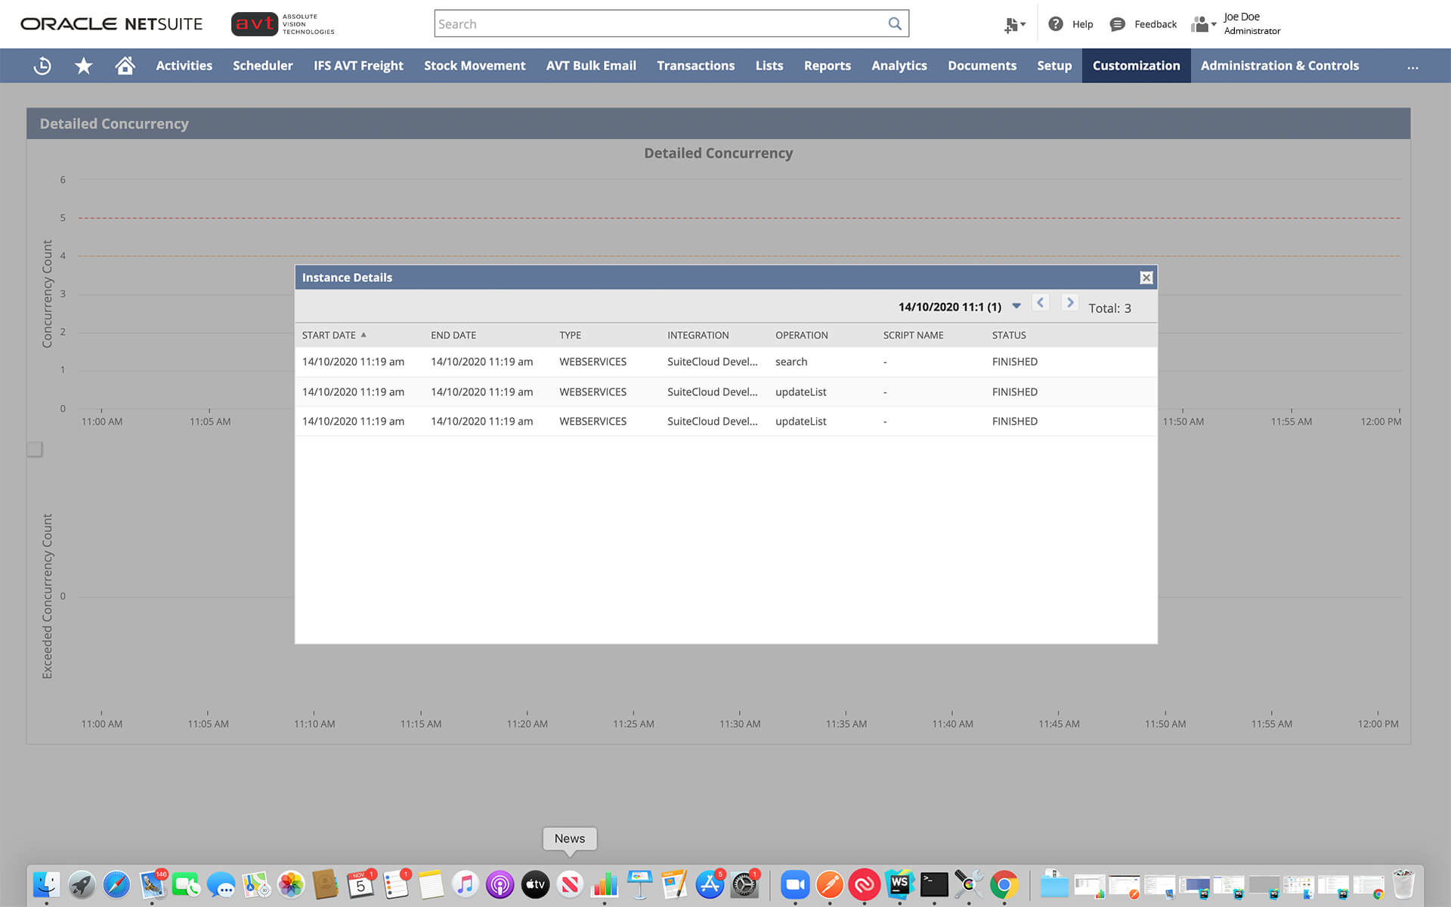Open the Help question mark icon
Screen dimensions: 1451x907
coord(1056,24)
